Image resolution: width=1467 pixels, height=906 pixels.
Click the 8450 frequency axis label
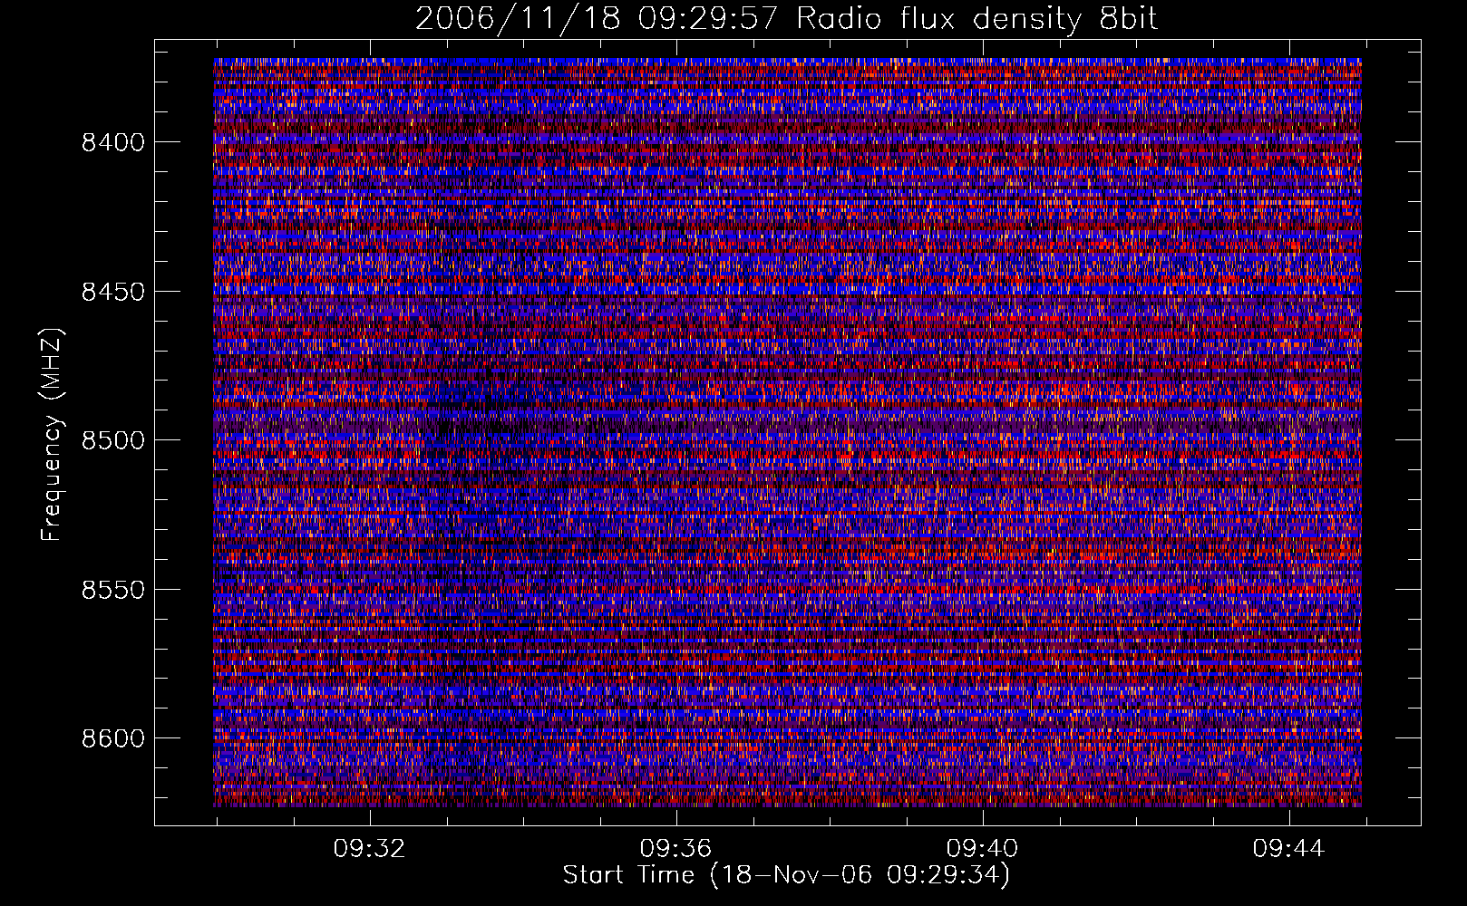coord(113,292)
